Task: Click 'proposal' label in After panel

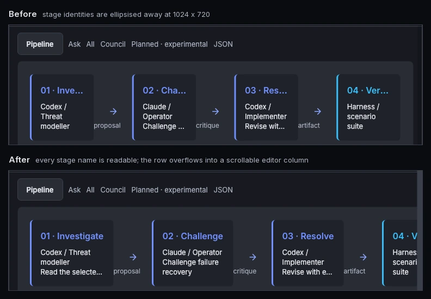Action: (x=127, y=271)
